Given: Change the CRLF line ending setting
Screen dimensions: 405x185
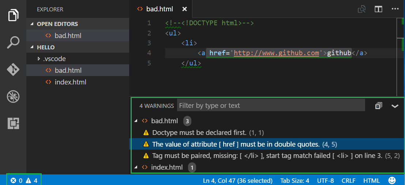Looking at the screenshot, I should (348, 181).
